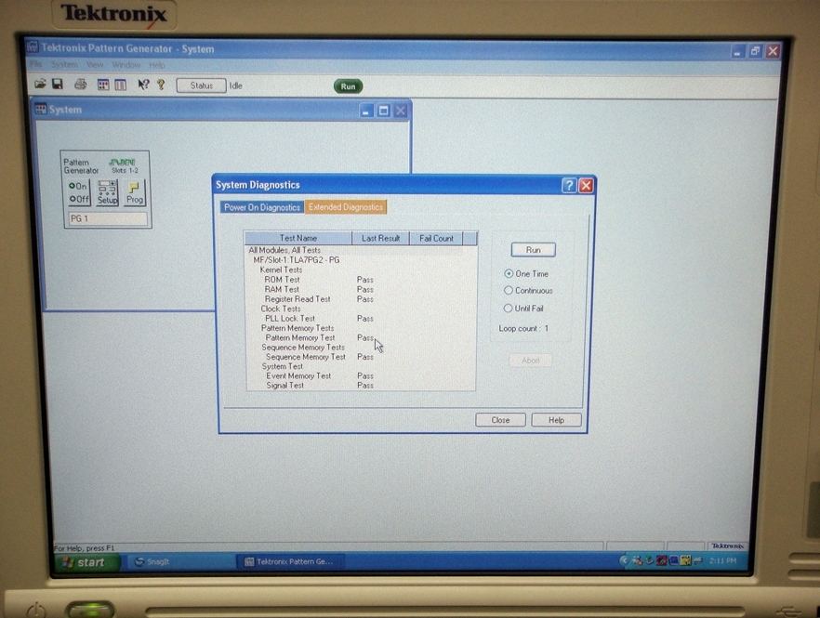Click the Fail Count column header
This screenshot has width=820, height=618.
[436, 238]
